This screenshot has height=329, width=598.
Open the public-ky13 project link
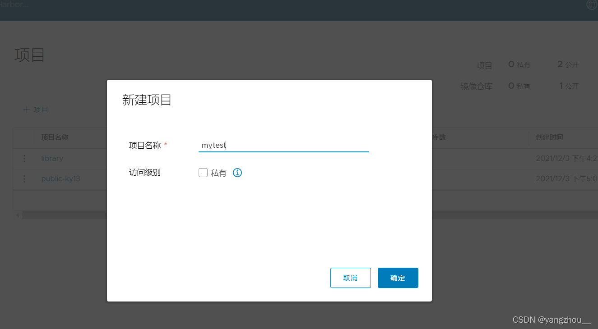[x=60, y=178]
